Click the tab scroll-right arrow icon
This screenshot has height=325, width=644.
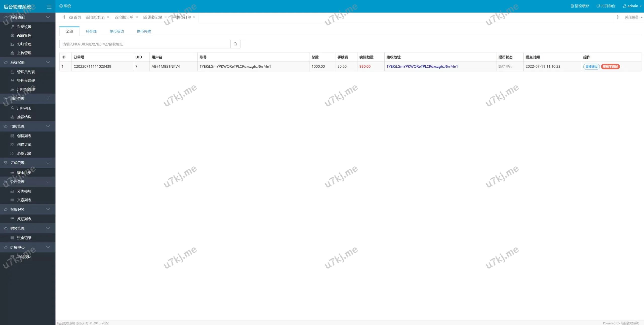(x=618, y=17)
